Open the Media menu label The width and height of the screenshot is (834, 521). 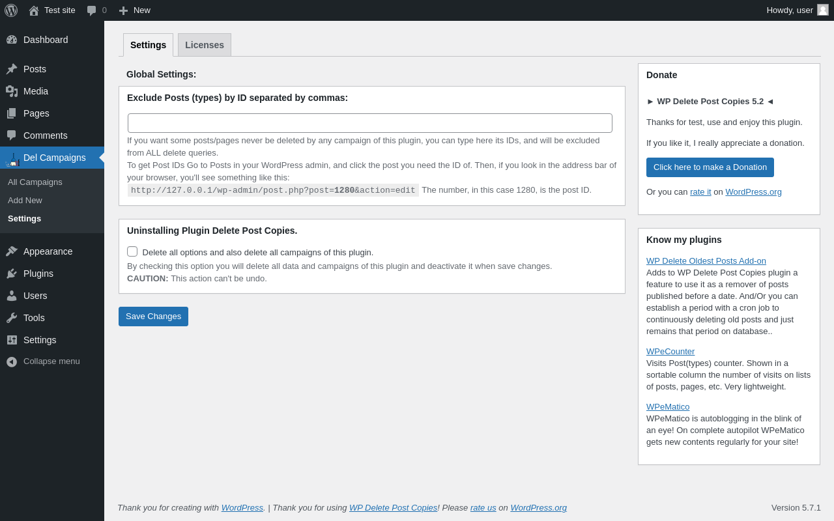coord(36,91)
